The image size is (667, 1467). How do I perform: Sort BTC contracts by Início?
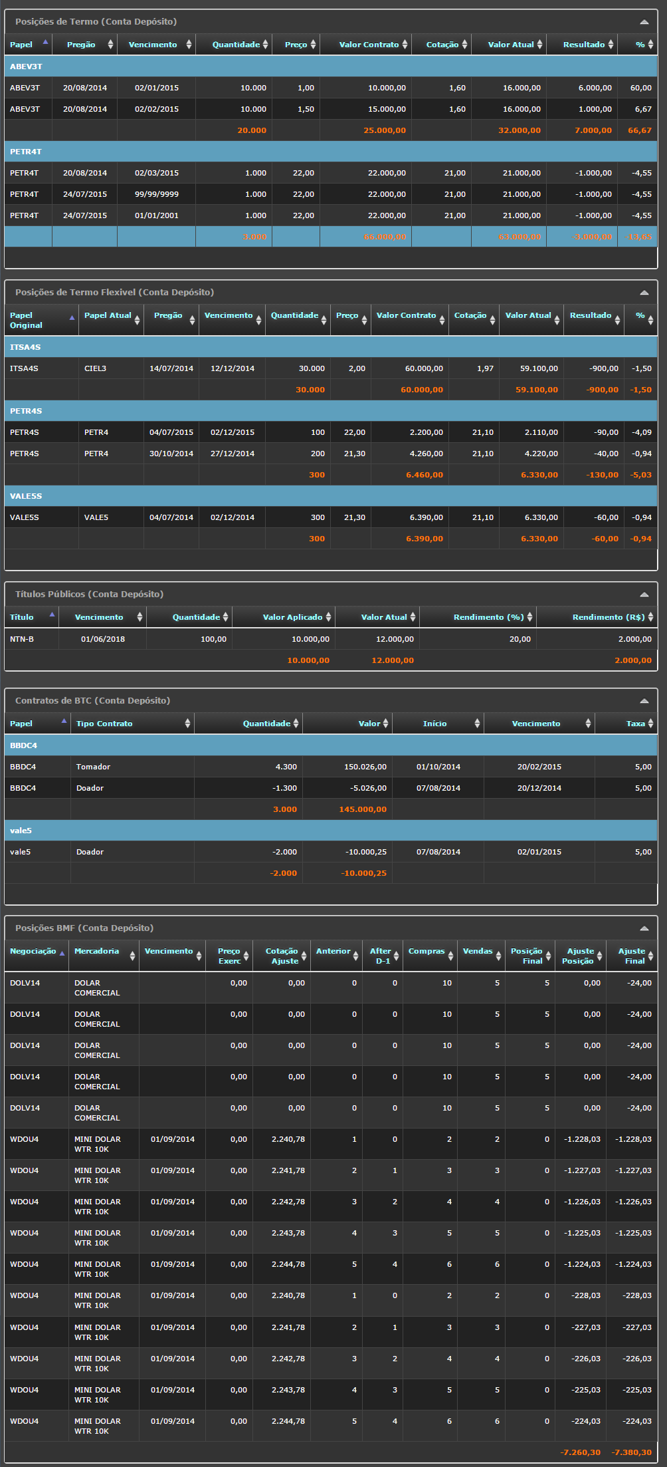438,724
